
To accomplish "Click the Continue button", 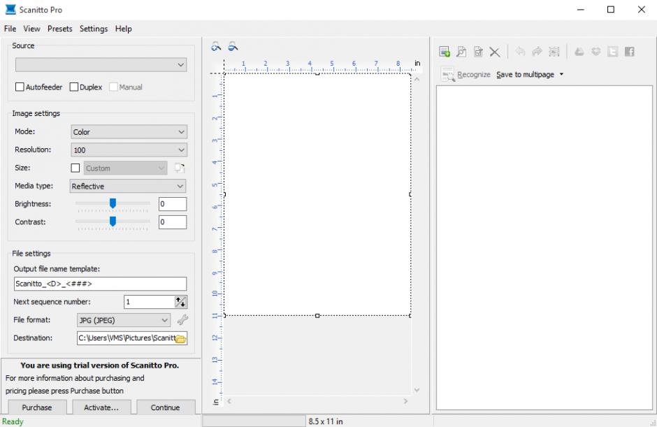I will click(x=166, y=407).
